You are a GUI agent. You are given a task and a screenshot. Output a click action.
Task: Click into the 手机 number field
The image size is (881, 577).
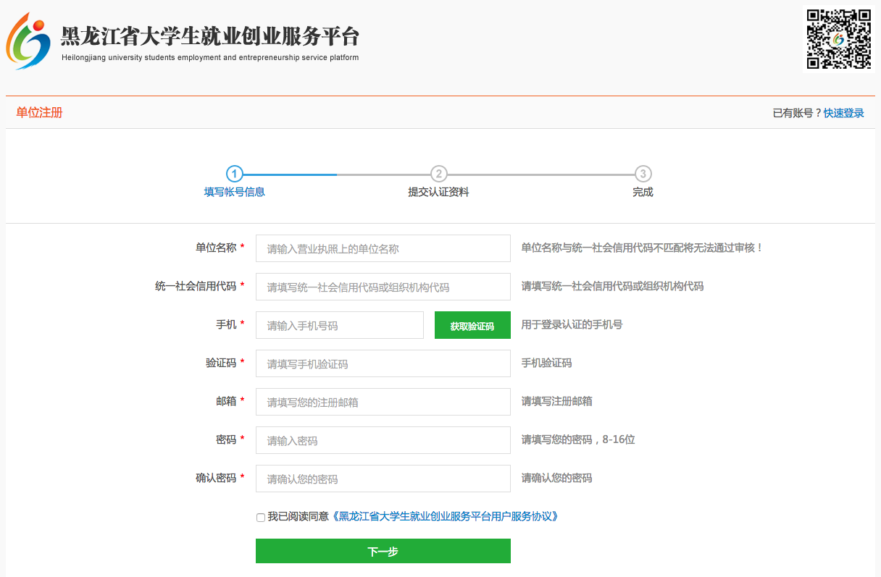coord(339,325)
